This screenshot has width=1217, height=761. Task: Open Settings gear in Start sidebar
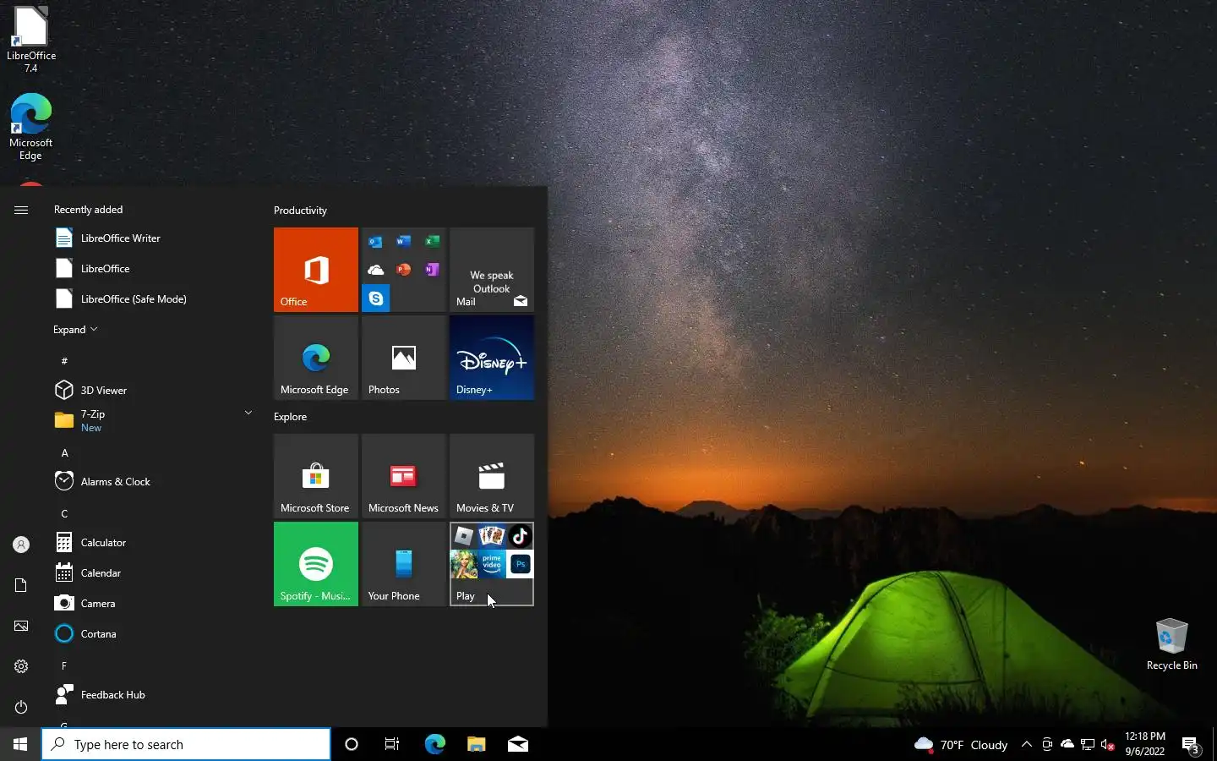click(21, 666)
